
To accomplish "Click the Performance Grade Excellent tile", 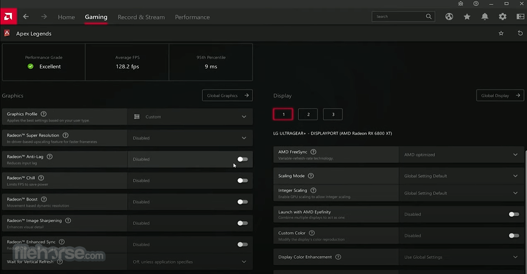I will click(x=43, y=62).
